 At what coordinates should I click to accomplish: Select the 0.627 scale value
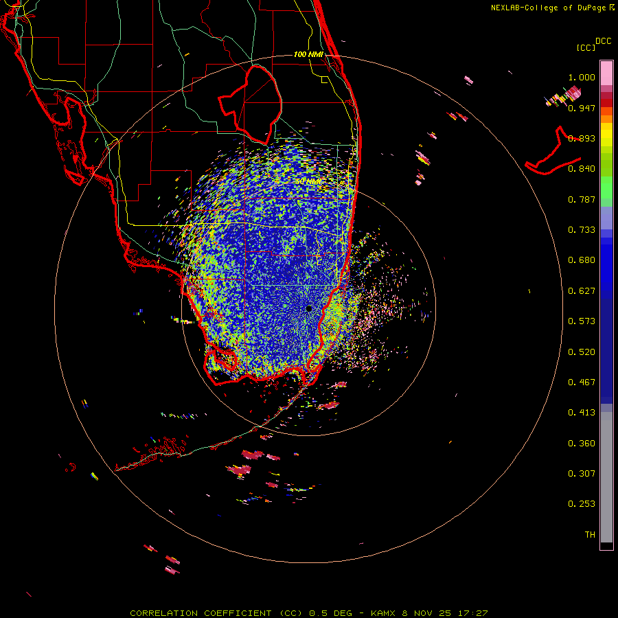click(x=582, y=291)
